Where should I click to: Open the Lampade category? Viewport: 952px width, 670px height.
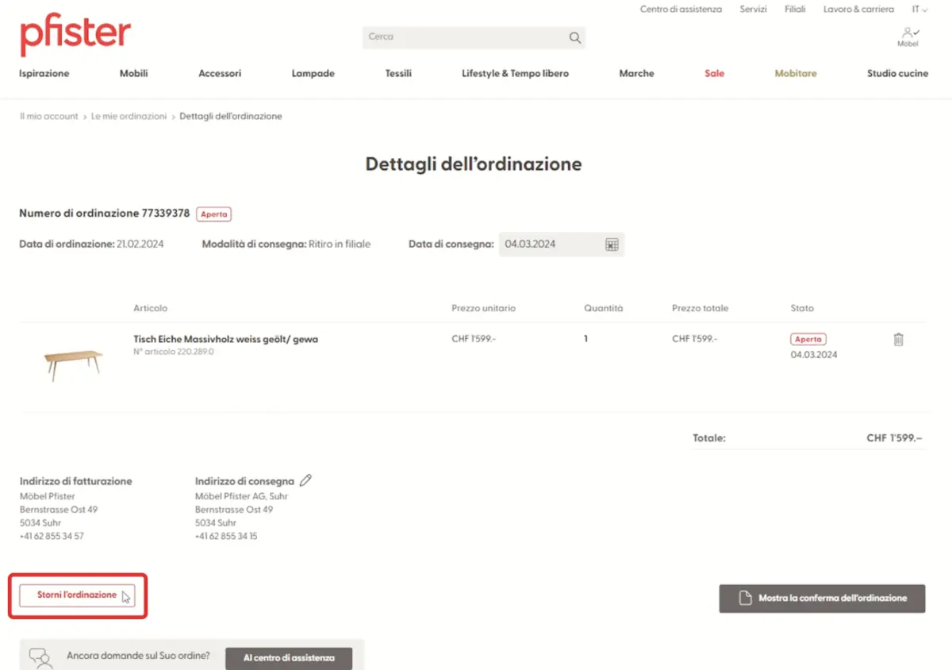click(313, 73)
